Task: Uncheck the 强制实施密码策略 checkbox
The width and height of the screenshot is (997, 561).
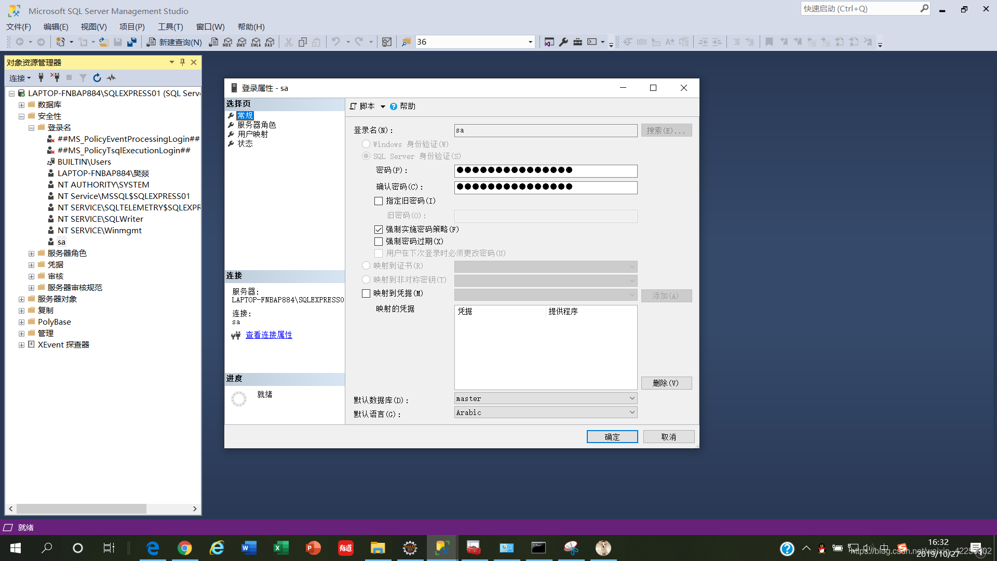Action: tap(379, 230)
